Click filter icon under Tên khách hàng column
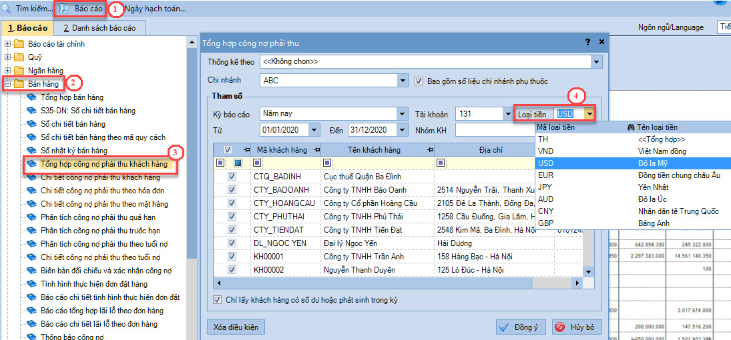731x340 pixels. coord(327,163)
